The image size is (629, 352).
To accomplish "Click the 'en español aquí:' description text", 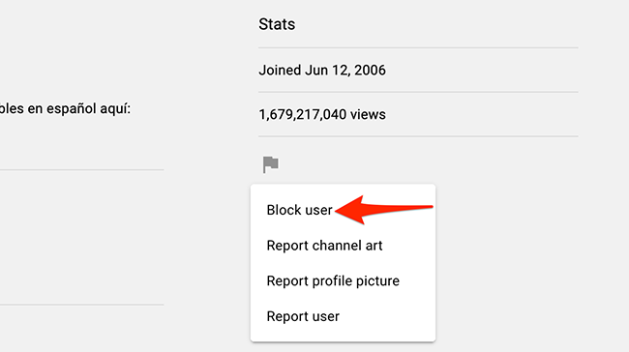I will [x=78, y=108].
